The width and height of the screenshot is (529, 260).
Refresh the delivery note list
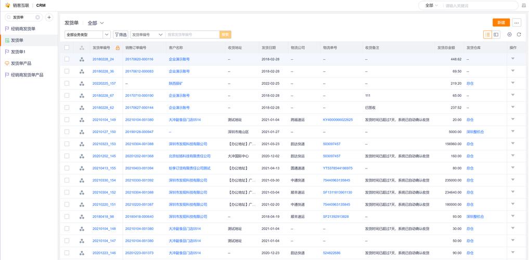point(519,34)
